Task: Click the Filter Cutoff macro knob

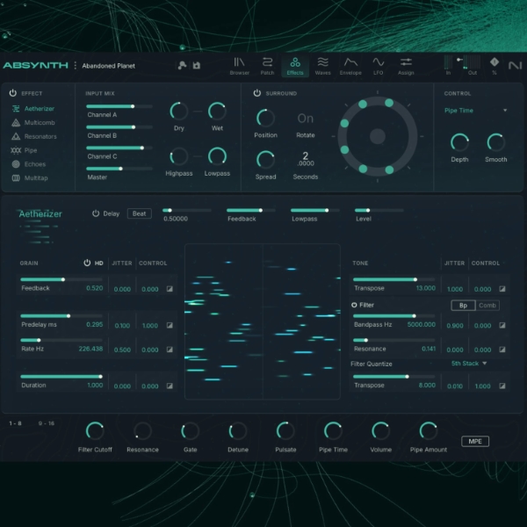Action: [95, 431]
